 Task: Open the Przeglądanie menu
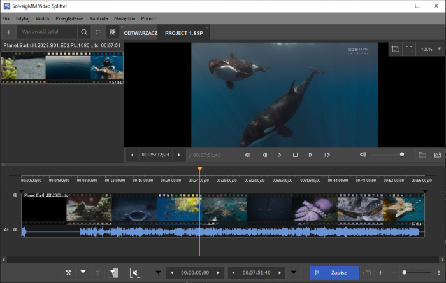pyautogui.click(x=69, y=18)
